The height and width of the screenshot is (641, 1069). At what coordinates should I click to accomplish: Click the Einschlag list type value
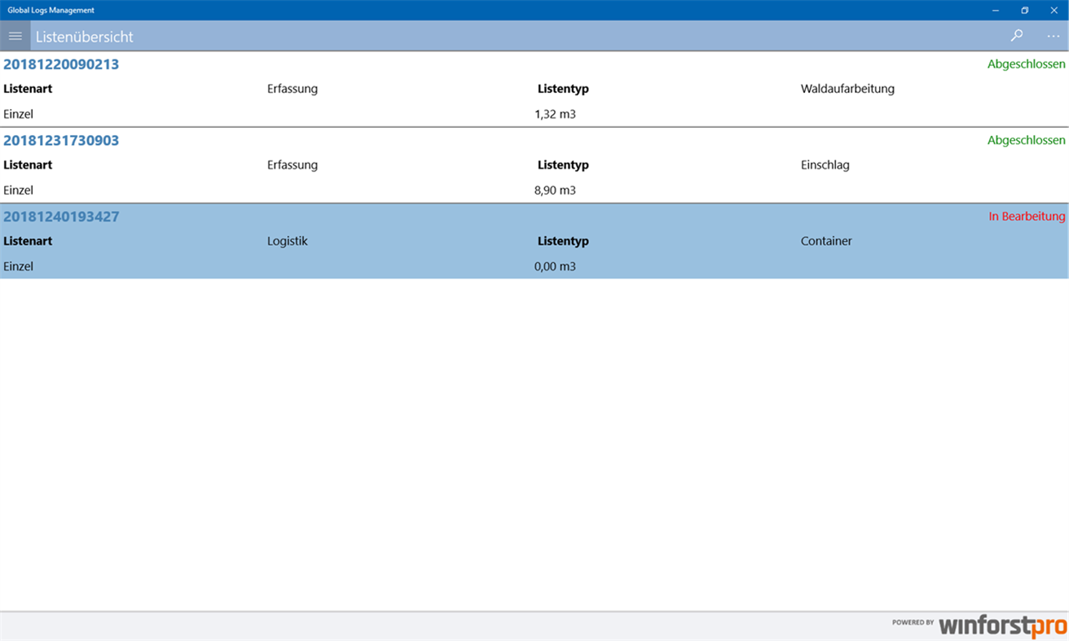pos(825,165)
